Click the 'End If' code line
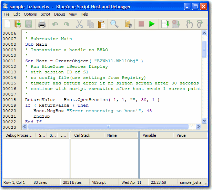This screenshot has height=190, width=212. point(33,122)
